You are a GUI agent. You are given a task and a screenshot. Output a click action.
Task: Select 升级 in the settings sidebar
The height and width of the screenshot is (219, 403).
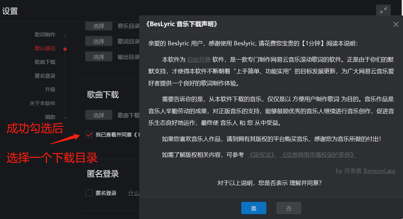point(50,89)
